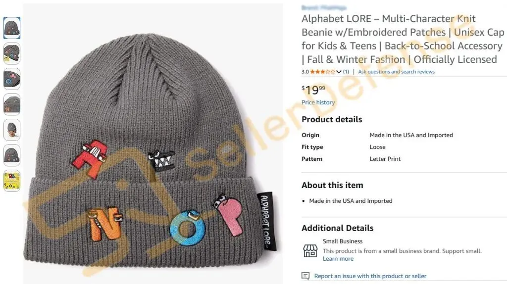
Task: Click the orange star rating icons
Action: click(322, 72)
